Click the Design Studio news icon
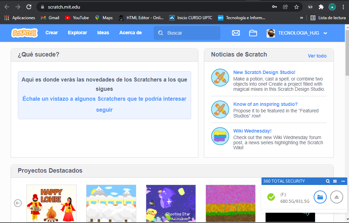The image size is (349, 223). [220, 77]
